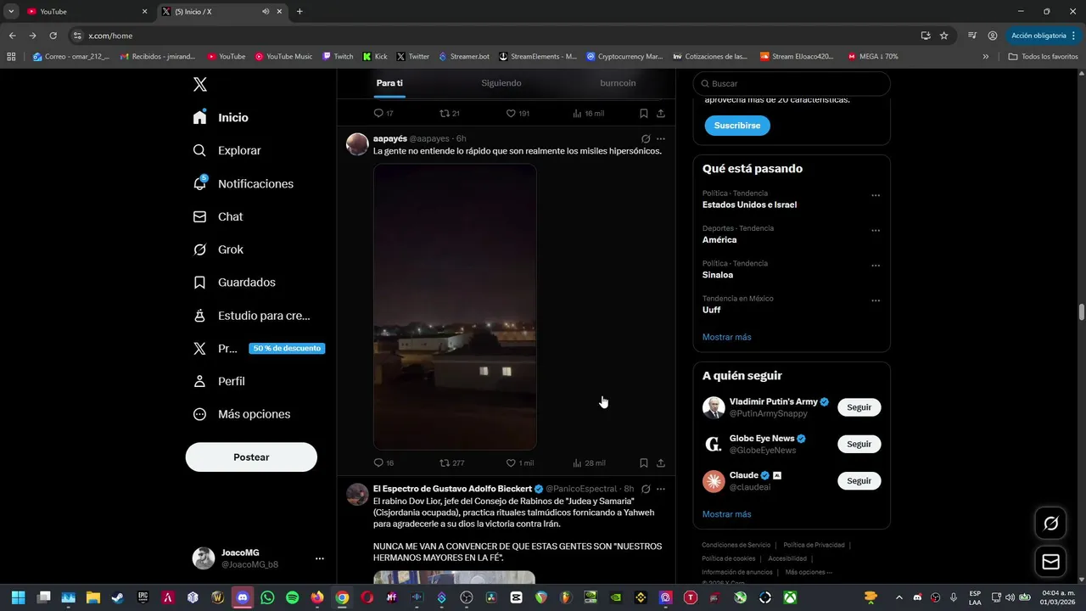Click the Suscribirse button
This screenshot has height=611, width=1086.
pyautogui.click(x=737, y=126)
